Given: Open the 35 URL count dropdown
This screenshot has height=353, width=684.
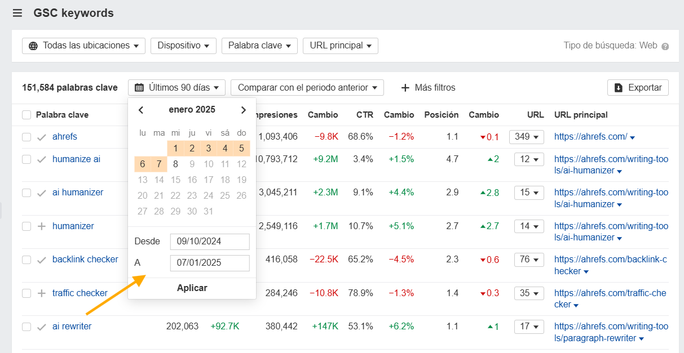Looking at the screenshot, I should [529, 293].
